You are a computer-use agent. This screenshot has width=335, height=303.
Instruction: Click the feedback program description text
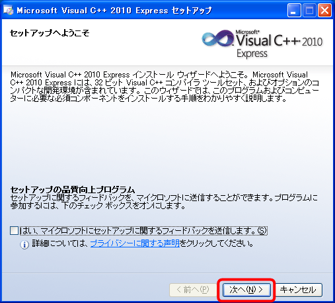coord(164,202)
